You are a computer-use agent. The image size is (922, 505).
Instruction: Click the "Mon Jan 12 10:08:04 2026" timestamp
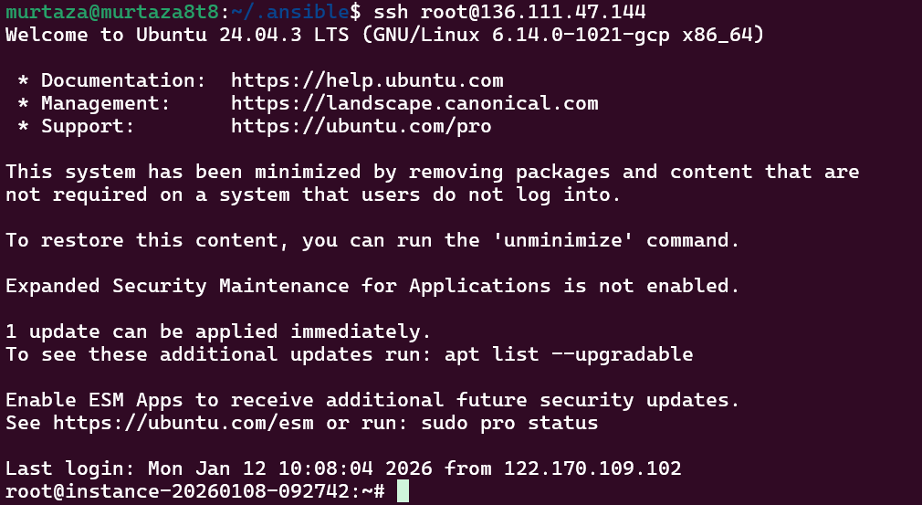[x=278, y=468]
